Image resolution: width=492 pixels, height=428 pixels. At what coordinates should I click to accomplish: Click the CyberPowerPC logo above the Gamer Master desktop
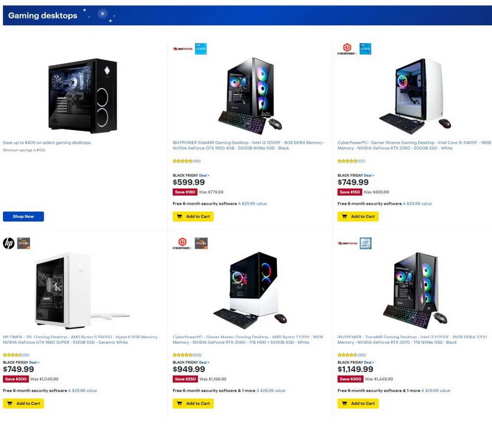182,244
